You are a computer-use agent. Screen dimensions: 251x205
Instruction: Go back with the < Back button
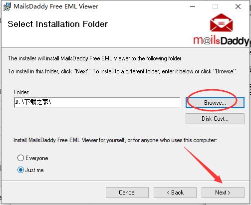(175, 193)
